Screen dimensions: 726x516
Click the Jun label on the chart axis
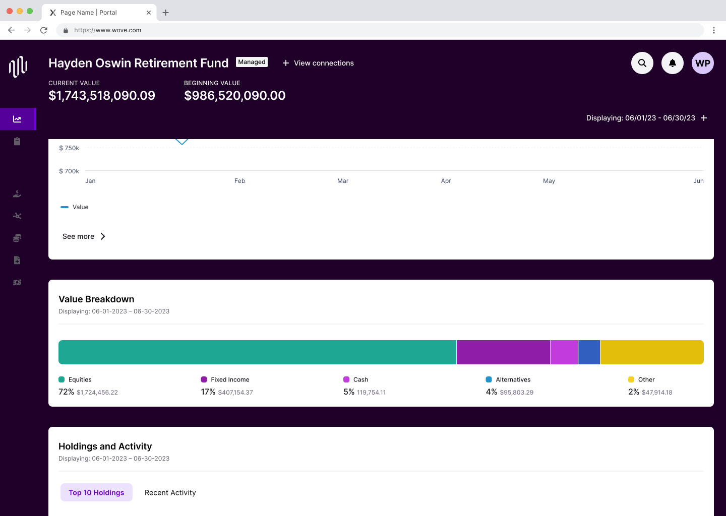coord(698,181)
